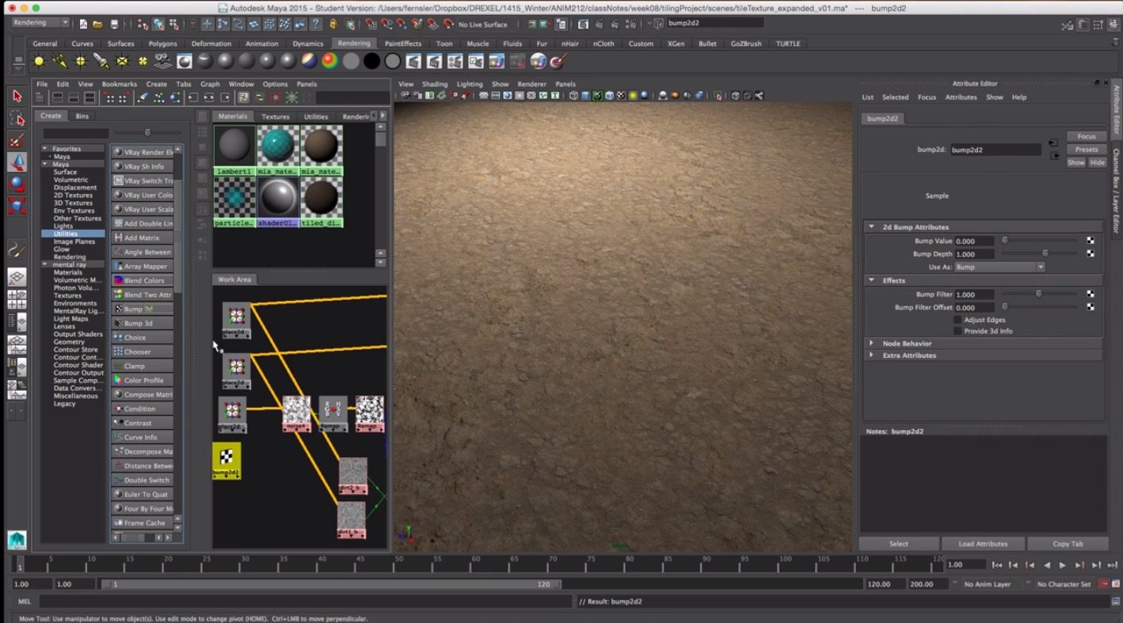Click the bump2d name input field
Viewport: 1123px width, 623px height.
tap(995, 150)
